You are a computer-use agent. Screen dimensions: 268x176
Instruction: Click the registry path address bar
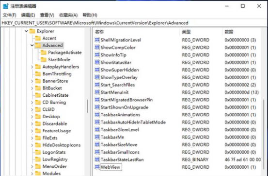[x=134, y=23]
